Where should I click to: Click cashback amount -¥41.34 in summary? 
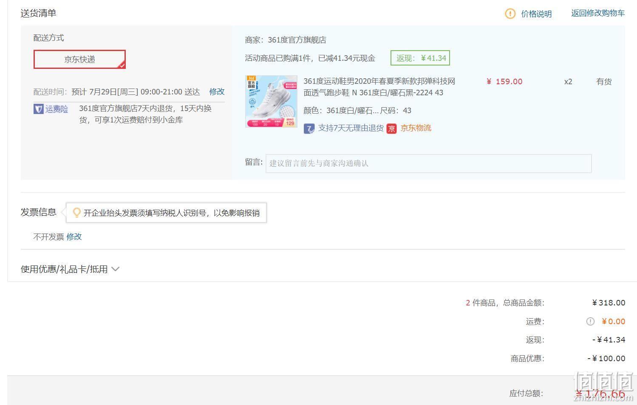point(609,339)
